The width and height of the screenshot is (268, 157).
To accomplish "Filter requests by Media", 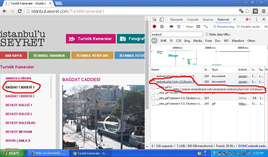I will 198,41.
